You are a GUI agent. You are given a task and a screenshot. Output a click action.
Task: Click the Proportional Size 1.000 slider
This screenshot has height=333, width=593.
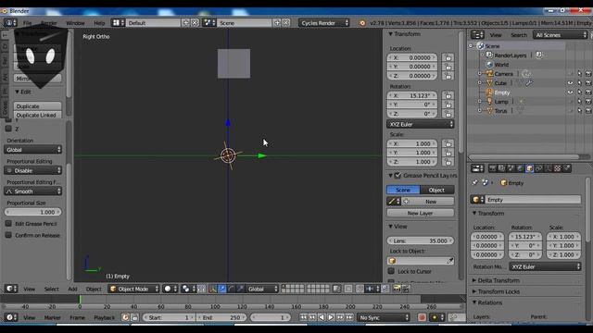point(33,212)
